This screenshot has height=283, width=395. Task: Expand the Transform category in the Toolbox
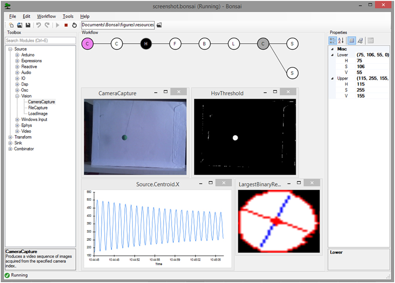click(10, 137)
